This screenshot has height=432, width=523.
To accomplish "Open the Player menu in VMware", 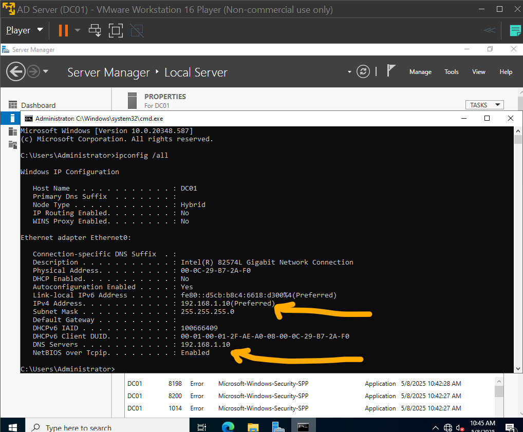I will [x=24, y=30].
